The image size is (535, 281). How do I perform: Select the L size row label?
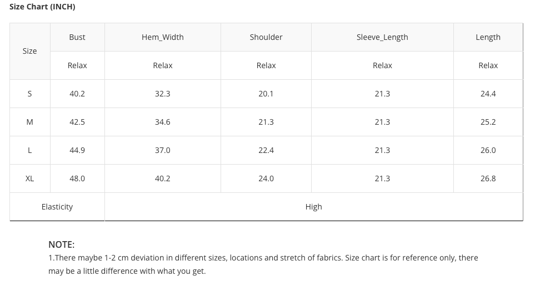[30, 150]
